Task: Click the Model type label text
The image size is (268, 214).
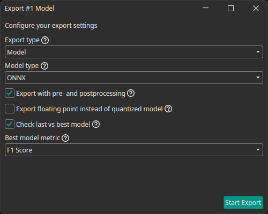Action: coord(22,66)
